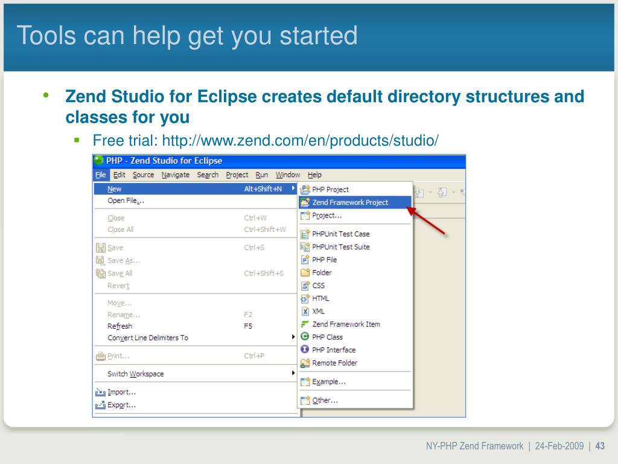Click the PHPUnit Test Case icon
Viewport: 618px width, 464px height.
(305, 234)
